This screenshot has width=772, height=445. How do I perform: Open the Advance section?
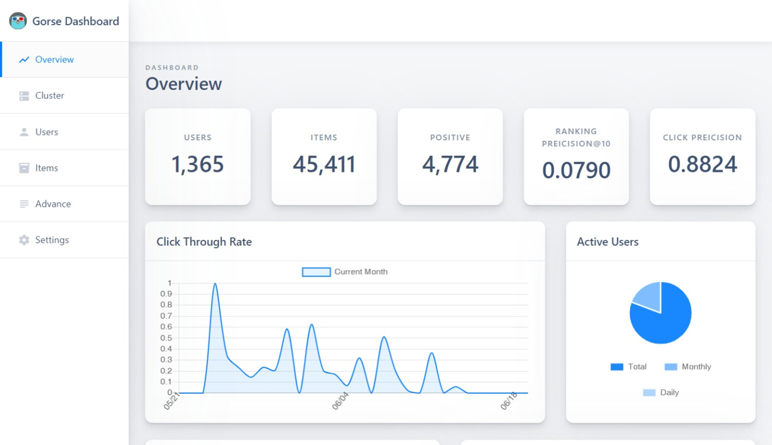pyautogui.click(x=64, y=204)
